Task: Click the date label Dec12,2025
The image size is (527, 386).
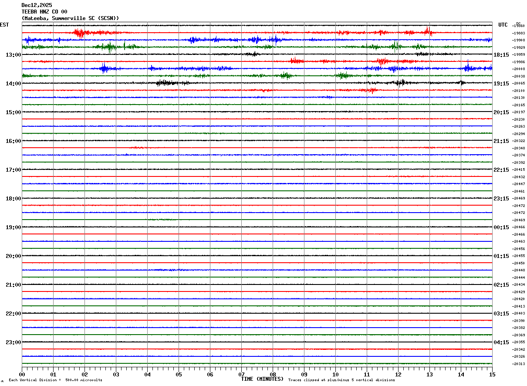Action: pyautogui.click(x=37, y=5)
